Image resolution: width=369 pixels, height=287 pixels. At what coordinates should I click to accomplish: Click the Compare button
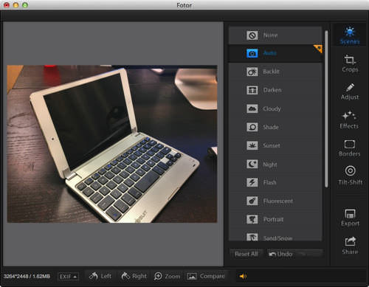(206, 276)
